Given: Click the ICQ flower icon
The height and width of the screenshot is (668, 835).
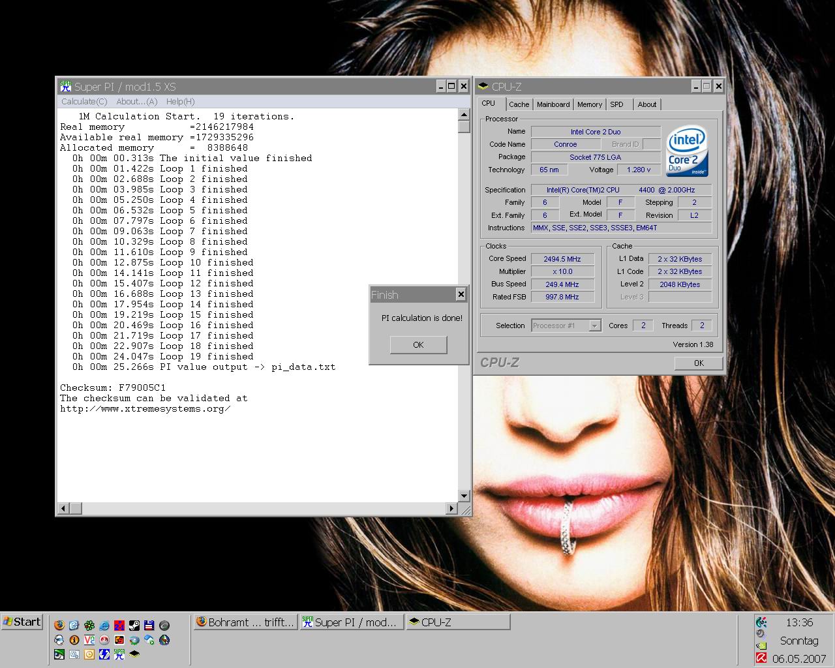Looking at the screenshot, I should click(89, 625).
